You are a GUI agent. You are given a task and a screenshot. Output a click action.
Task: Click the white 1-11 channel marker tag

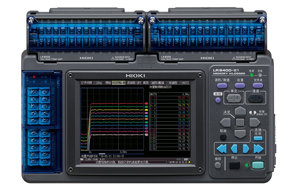(x=146, y=135)
